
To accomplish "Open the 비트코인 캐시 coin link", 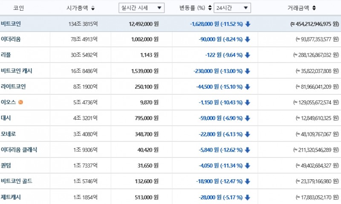I will coord(17,71).
